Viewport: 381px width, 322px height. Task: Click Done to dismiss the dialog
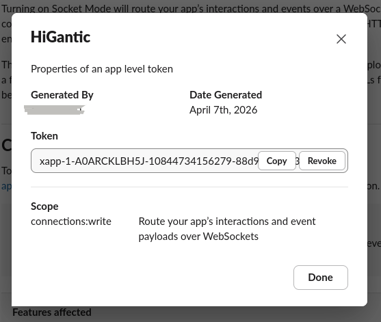[x=321, y=278]
